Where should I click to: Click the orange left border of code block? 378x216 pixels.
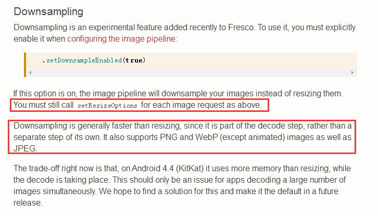(x=25, y=65)
